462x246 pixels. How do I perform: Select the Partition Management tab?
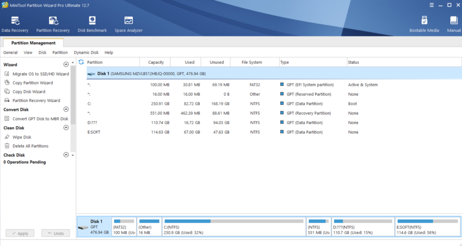[33, 43]
